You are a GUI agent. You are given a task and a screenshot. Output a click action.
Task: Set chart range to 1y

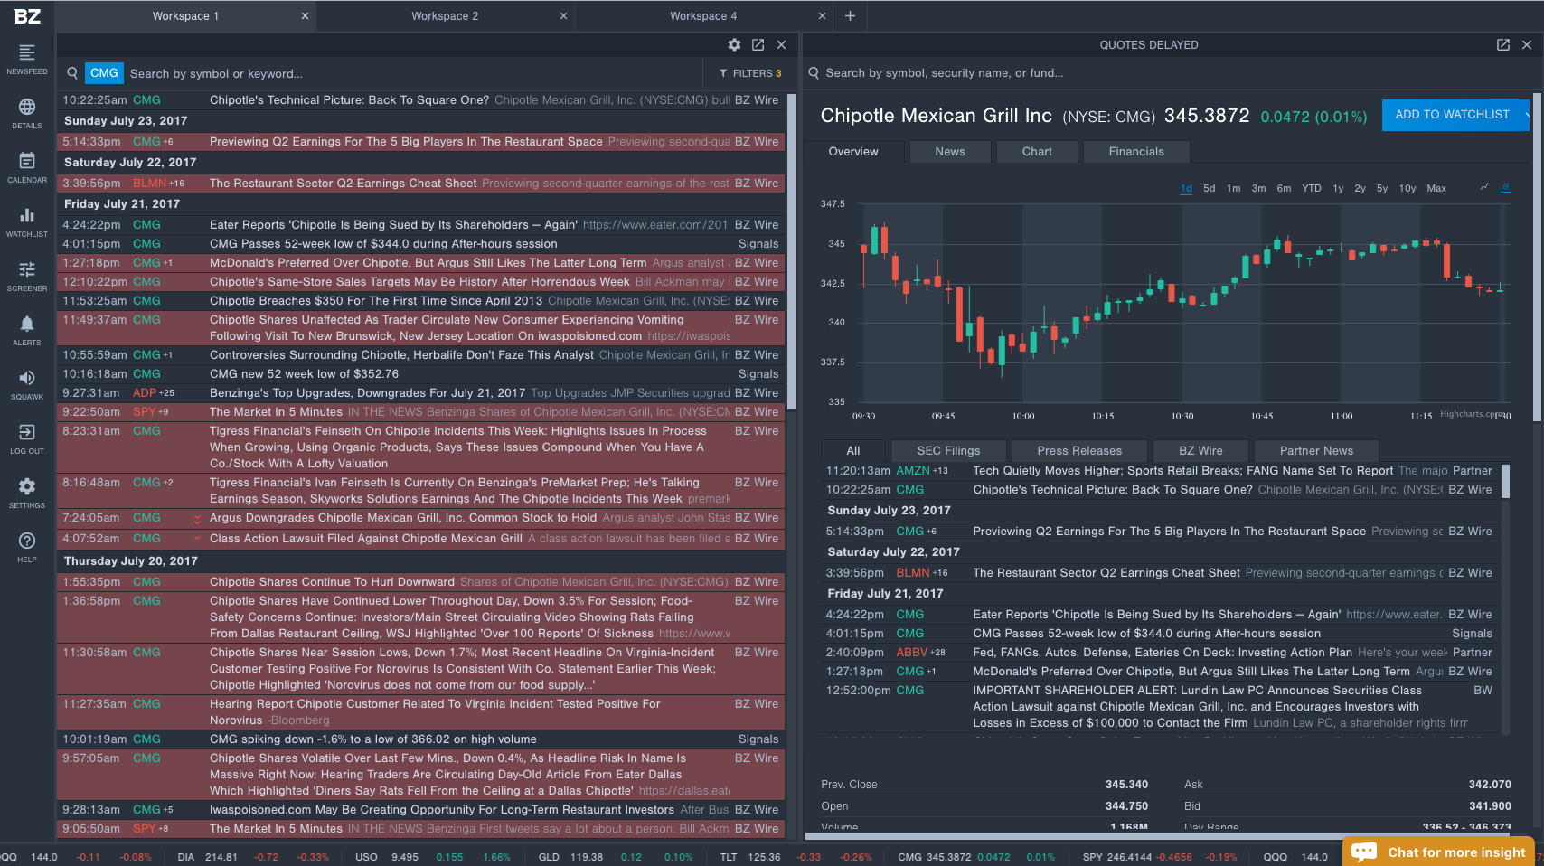pos(1338,189)
